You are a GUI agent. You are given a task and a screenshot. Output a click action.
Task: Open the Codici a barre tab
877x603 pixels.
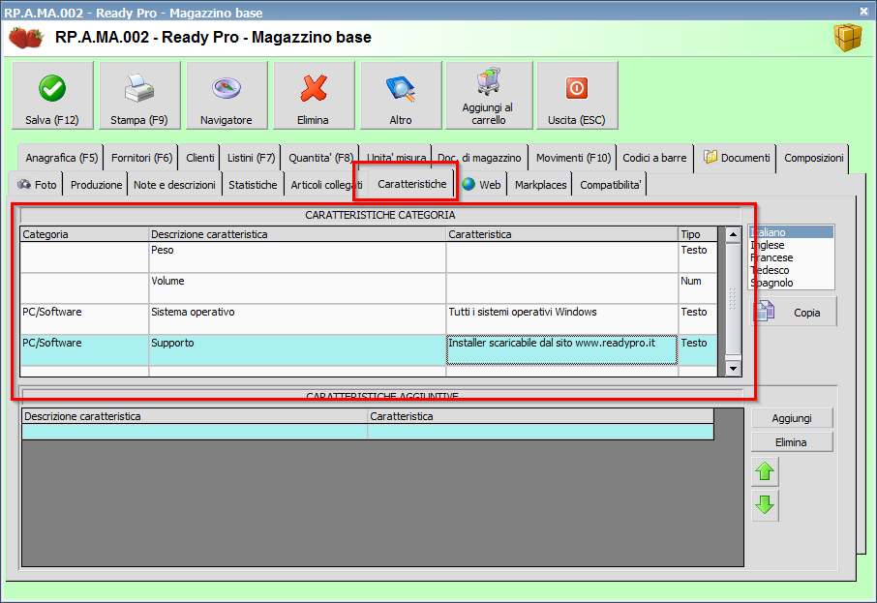(x=654, y=159)
